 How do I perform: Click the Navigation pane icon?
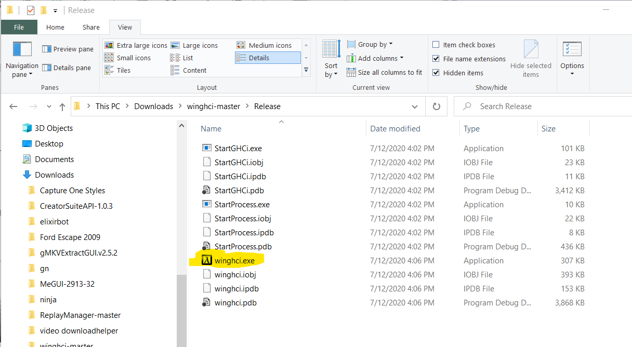click(22, 49)
